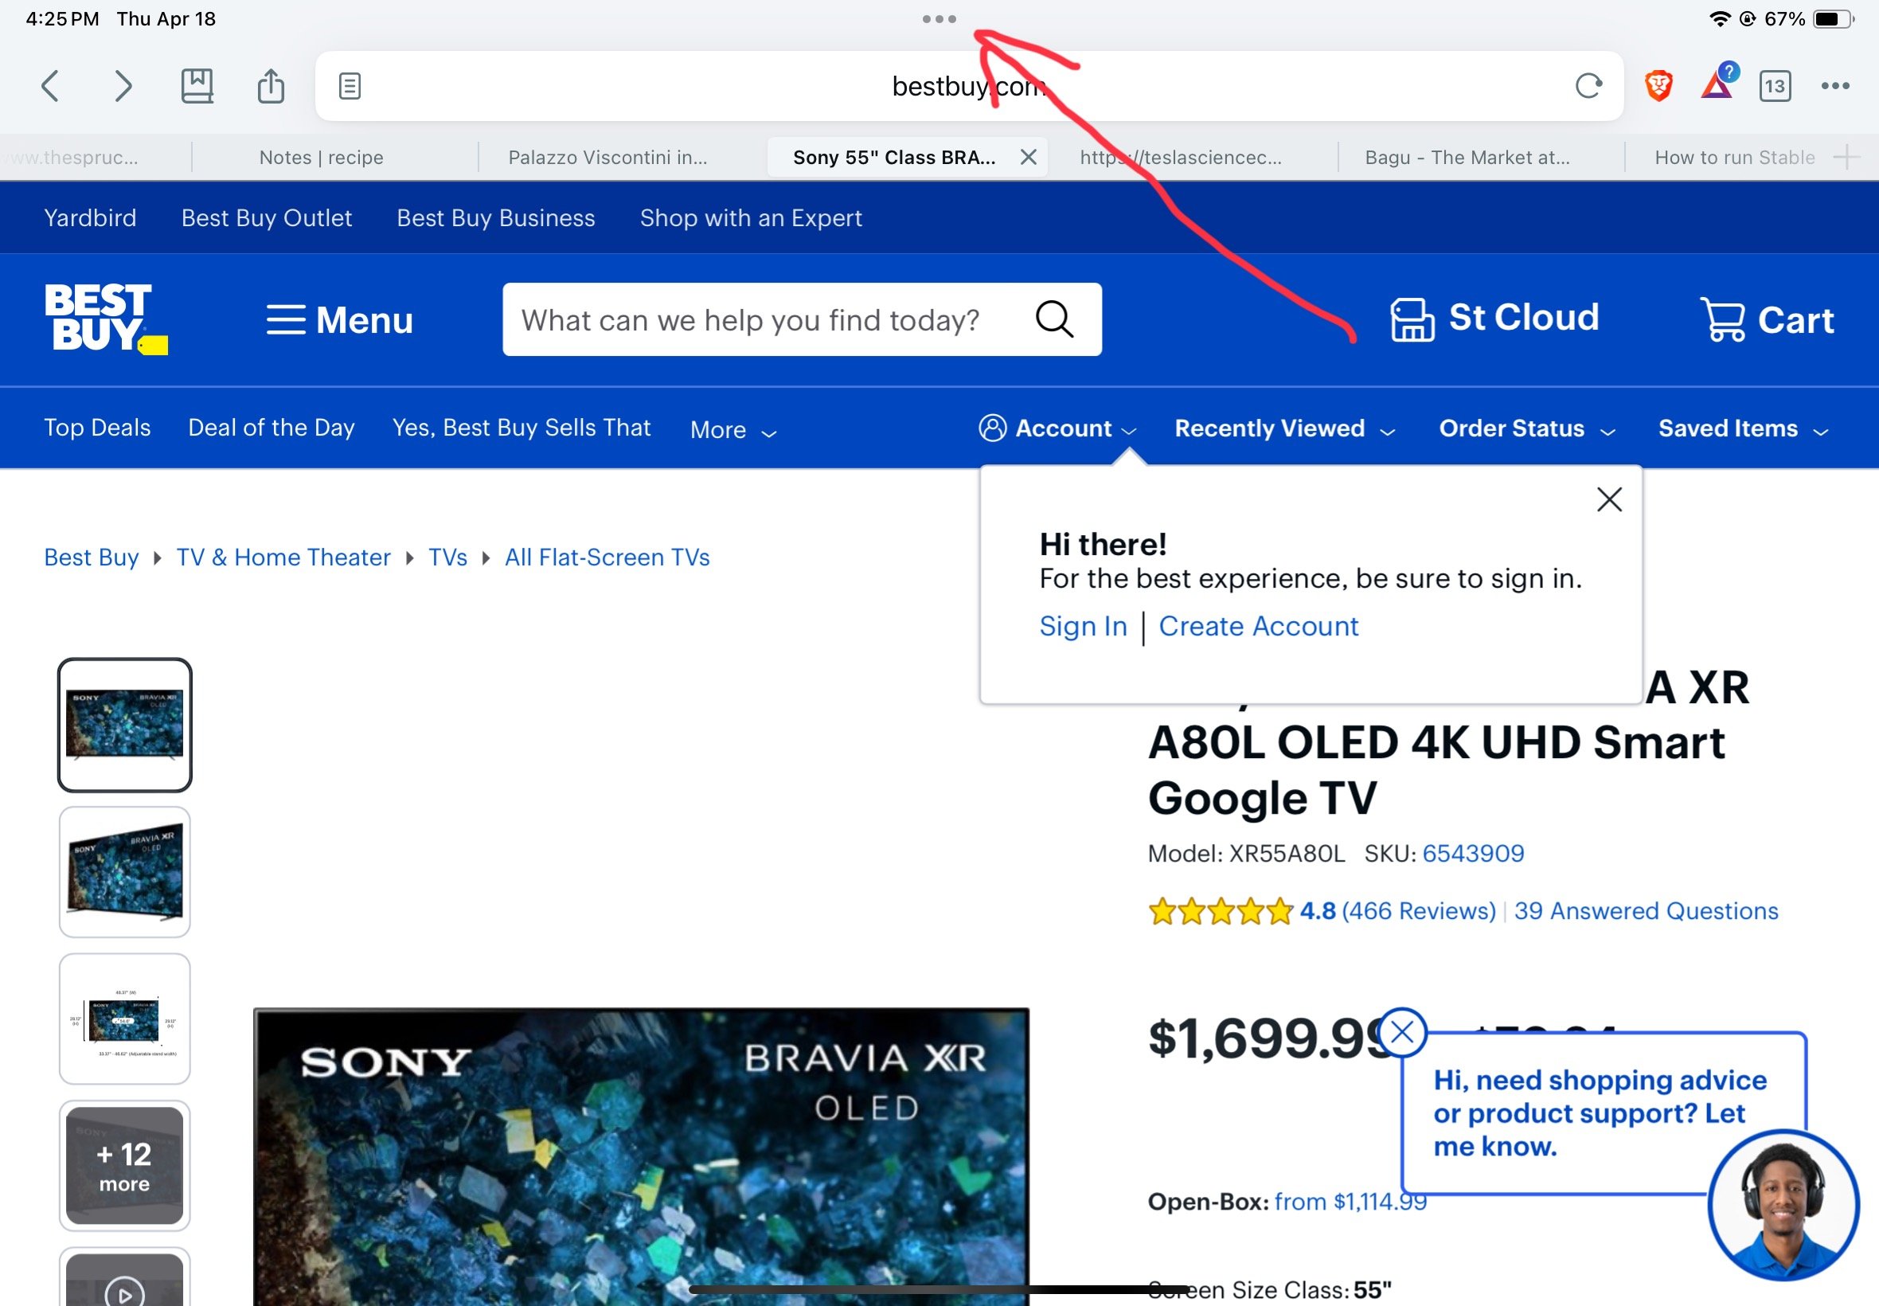Open the Best Buy hamburger Menu
The height and width of the screenshot is (1306, 1879).
(x=339, y=320)
